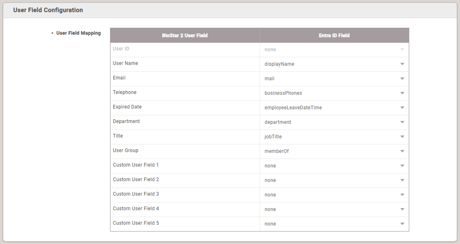The image size is (460, 244).
Task: Click the User Field Mapping label
Action: pyautogui.click(x=79, y=33)
